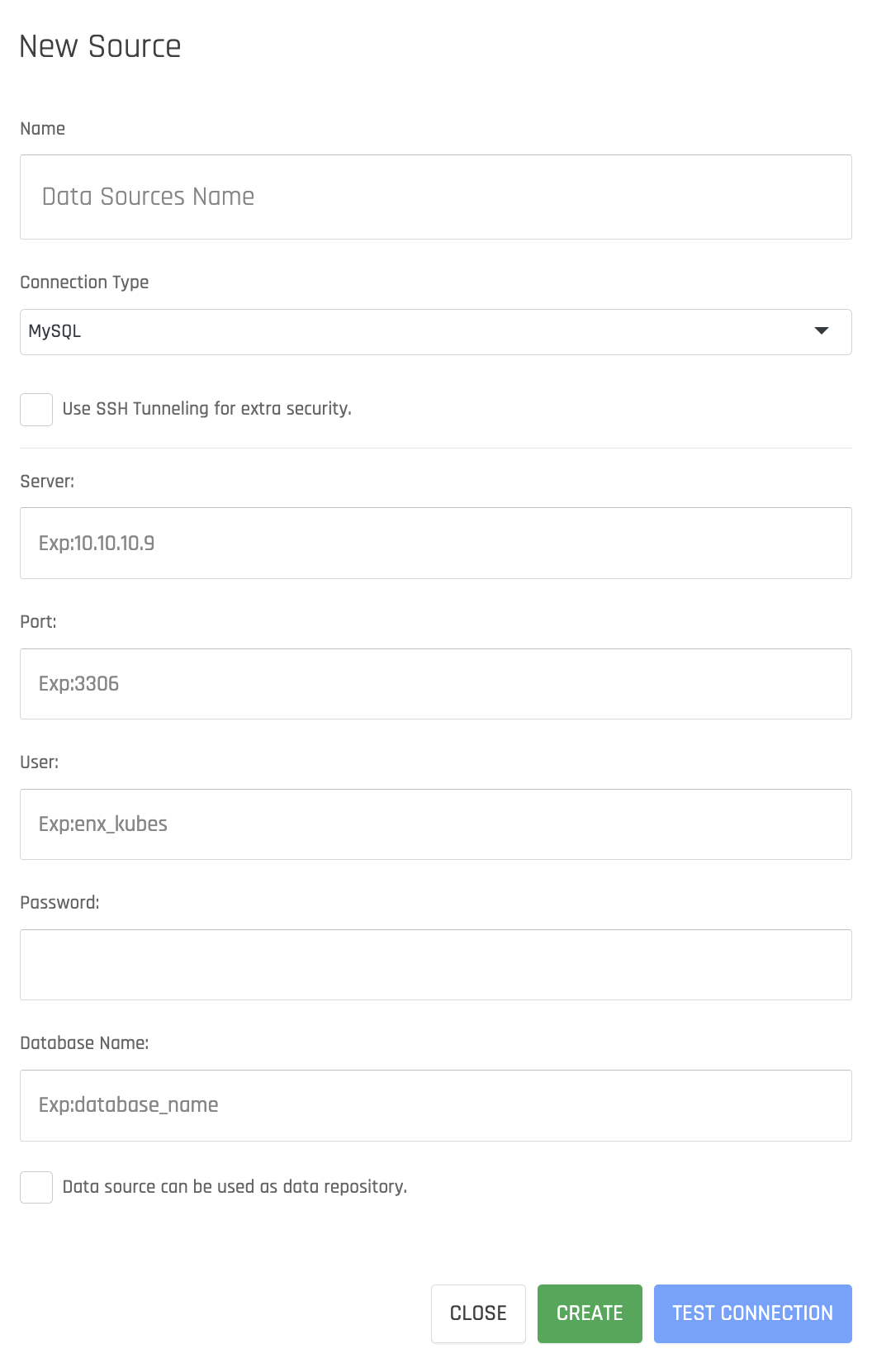
Task: Click the Password: label
Action: click(59, 903)
